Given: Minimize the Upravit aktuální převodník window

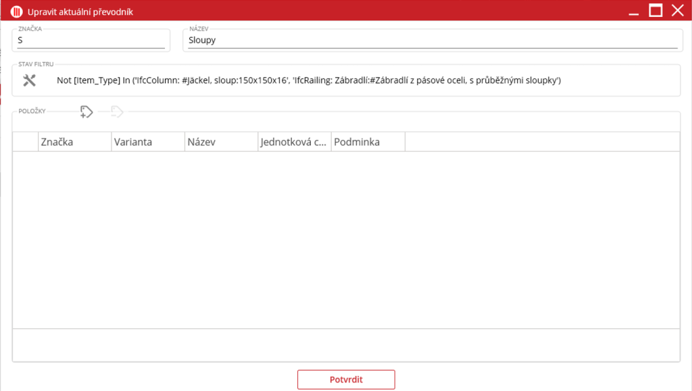Looking at the screenshot, I should coord(633,11).
